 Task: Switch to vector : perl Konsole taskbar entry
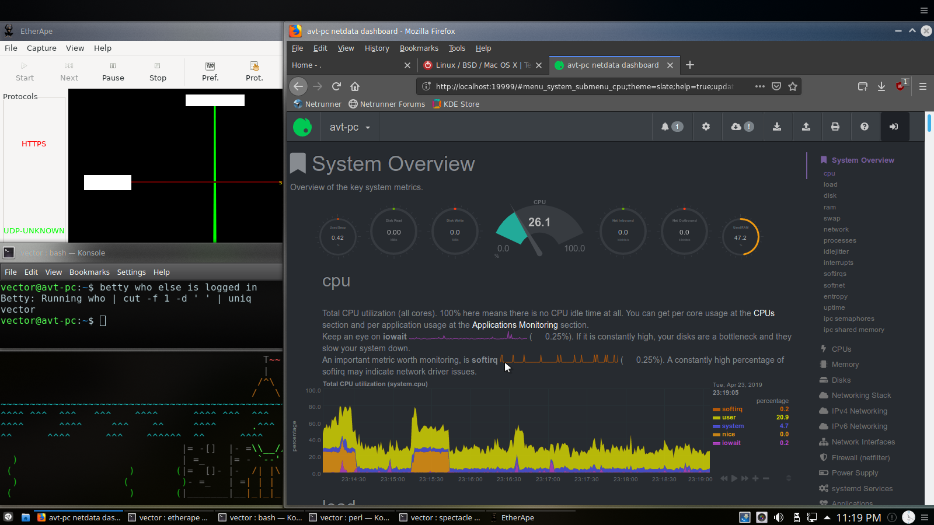349,517
